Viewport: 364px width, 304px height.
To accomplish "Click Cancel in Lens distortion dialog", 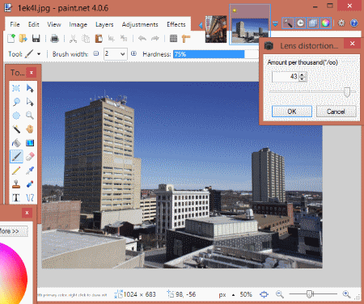I will point(336,112).
